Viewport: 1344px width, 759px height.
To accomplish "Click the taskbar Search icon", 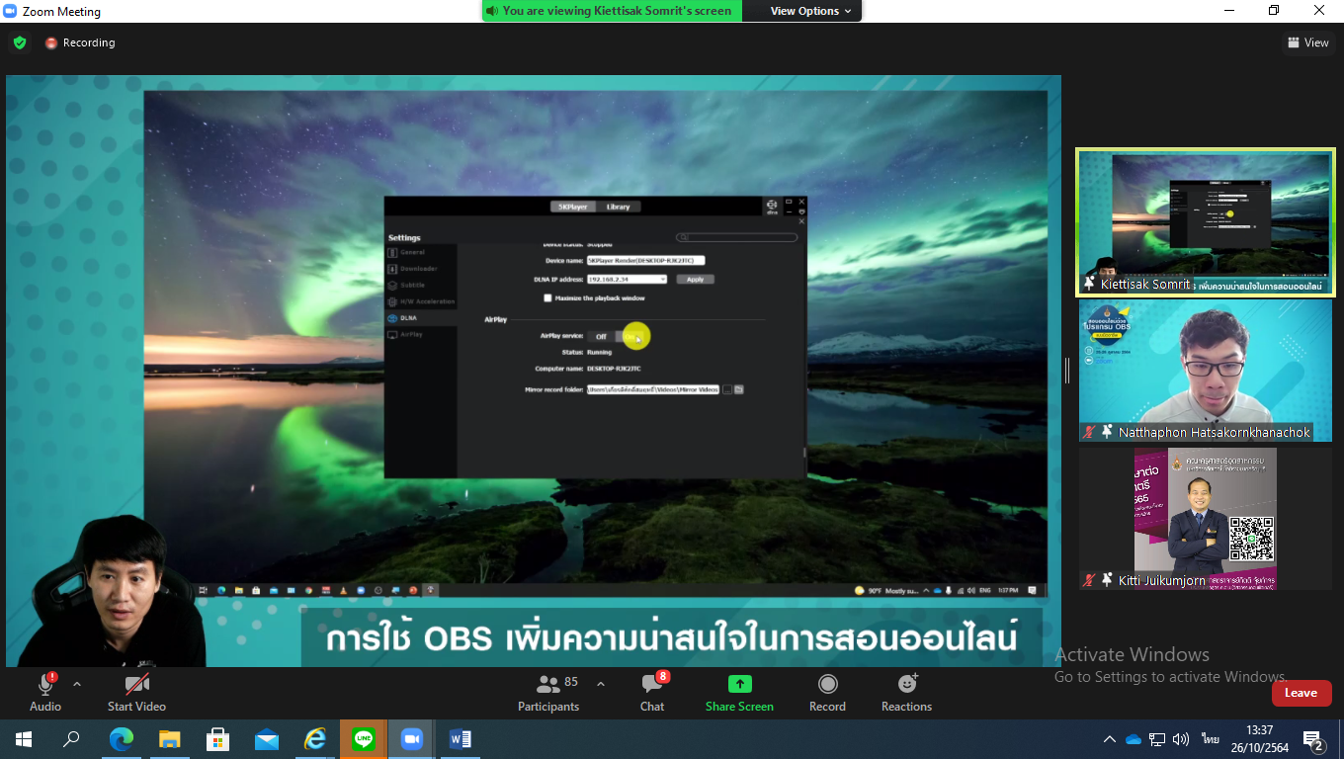I will (71, 739).
